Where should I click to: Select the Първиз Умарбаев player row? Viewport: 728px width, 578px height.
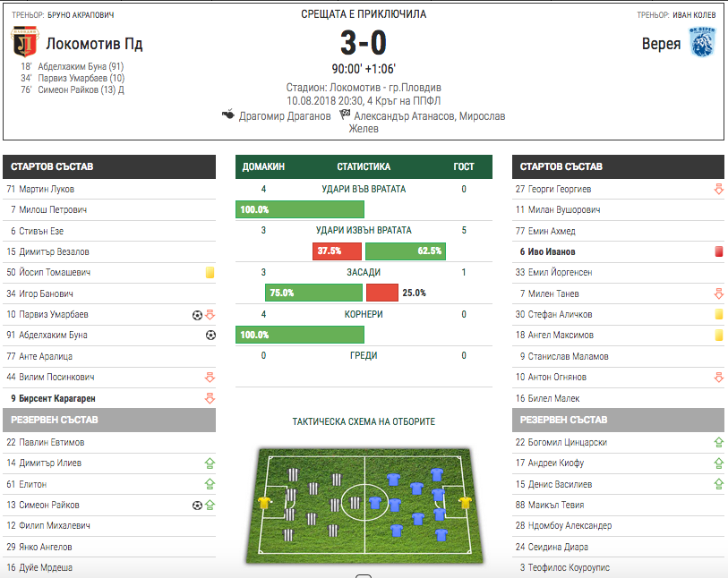pyautogui.click(x=109, y=315)
